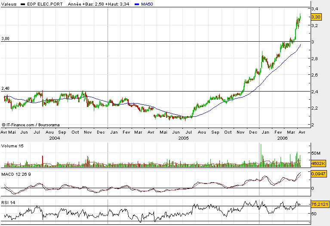This screenshot has height=226, width=330.
Task: Click the 2006 year label
Action: tap(282, 138)
